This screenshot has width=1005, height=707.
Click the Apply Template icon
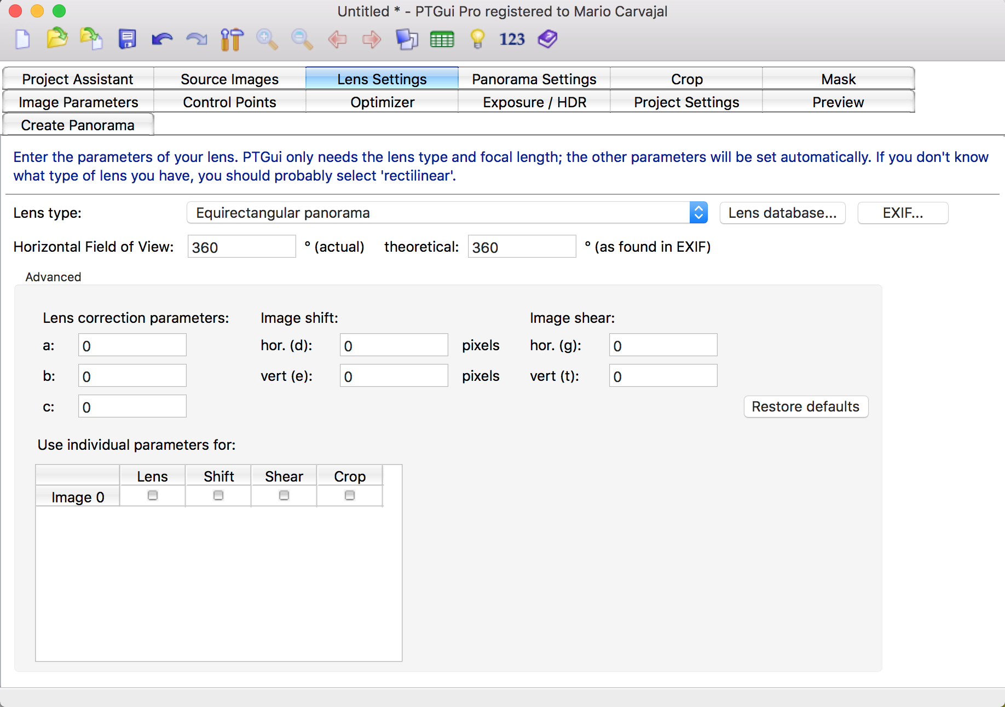91,39
